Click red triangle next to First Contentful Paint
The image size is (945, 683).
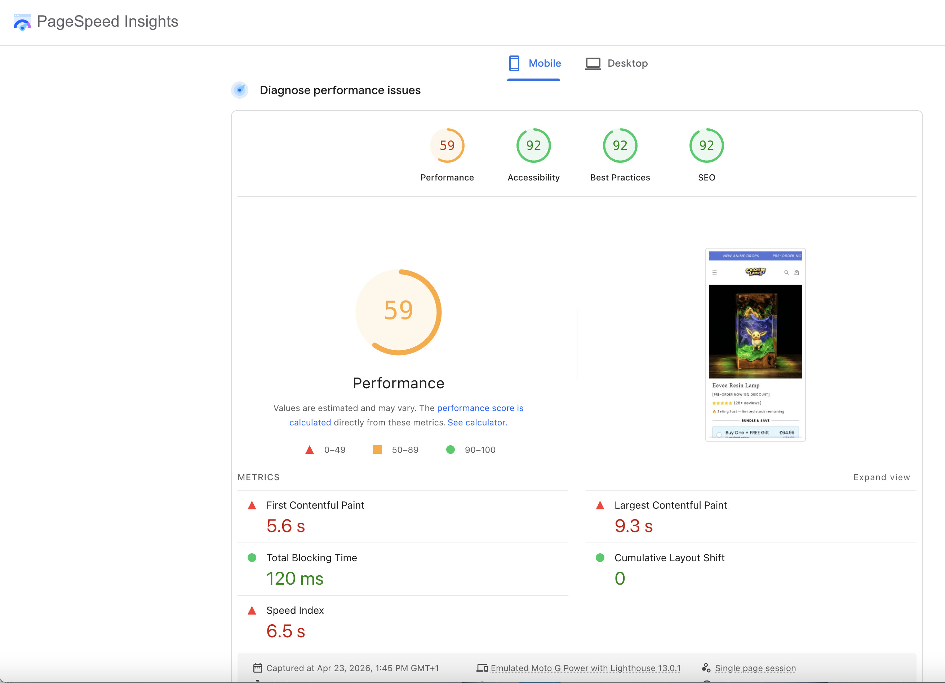tap(252, 506)
